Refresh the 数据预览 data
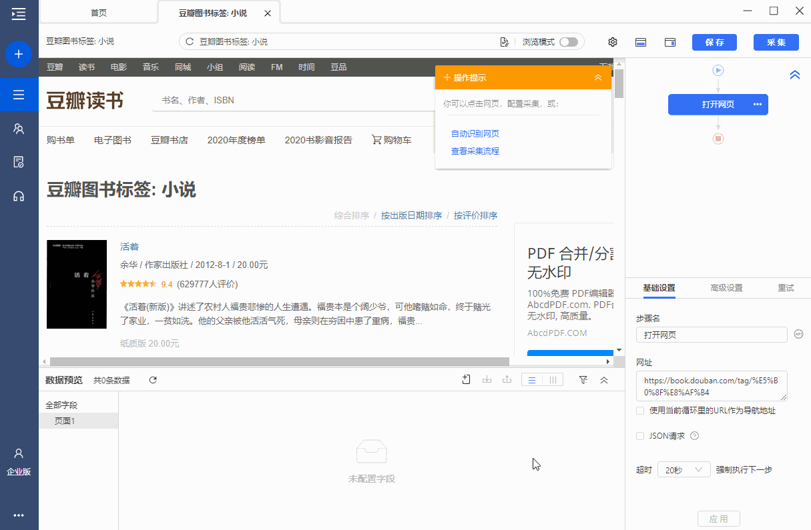Viewport: 811px width, 530px height. (x=153, y=380)
